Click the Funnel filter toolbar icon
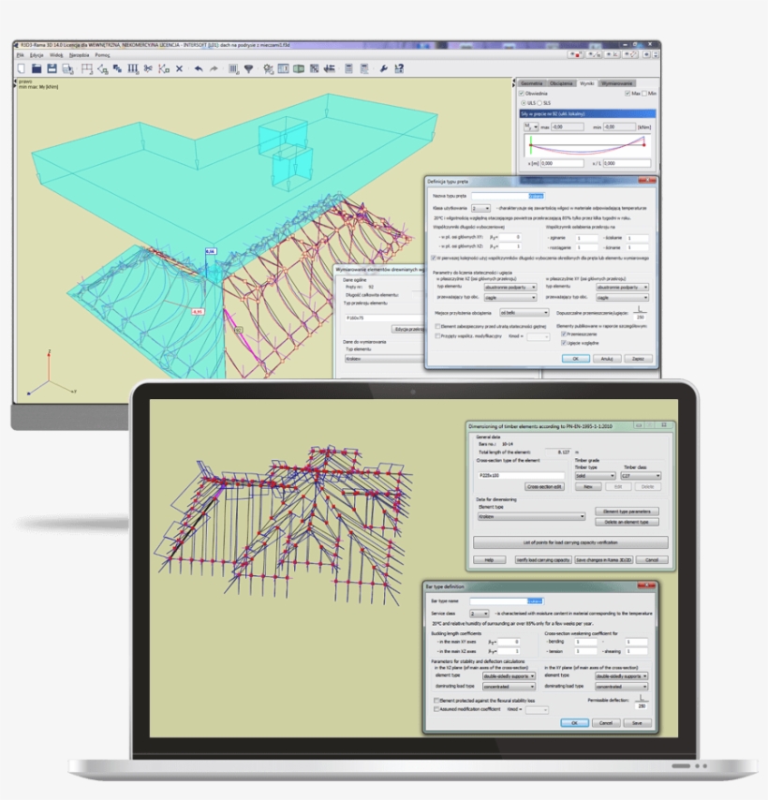Viewport: 768px width, 800px height. pyautogui.click(x=248, y=69)
